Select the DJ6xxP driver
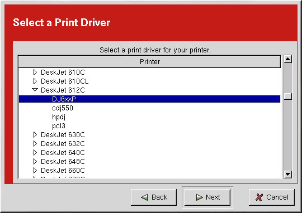Viewport: 302px width, 213px height. (150, 99)
